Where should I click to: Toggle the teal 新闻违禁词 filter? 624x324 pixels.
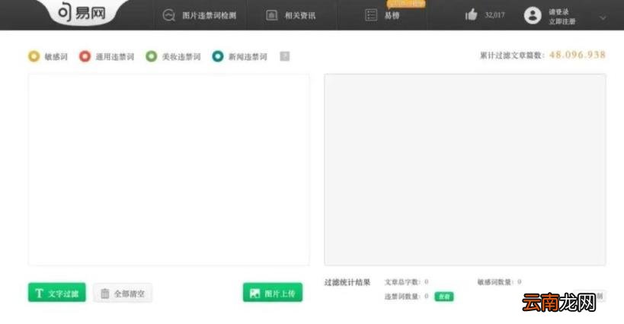point(218,56)
